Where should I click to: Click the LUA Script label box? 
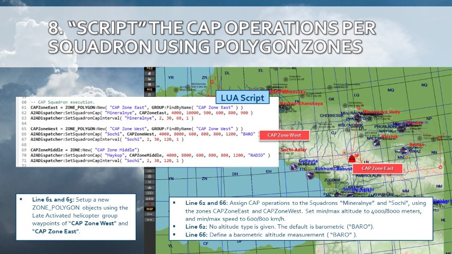click(x=240, y=98)
